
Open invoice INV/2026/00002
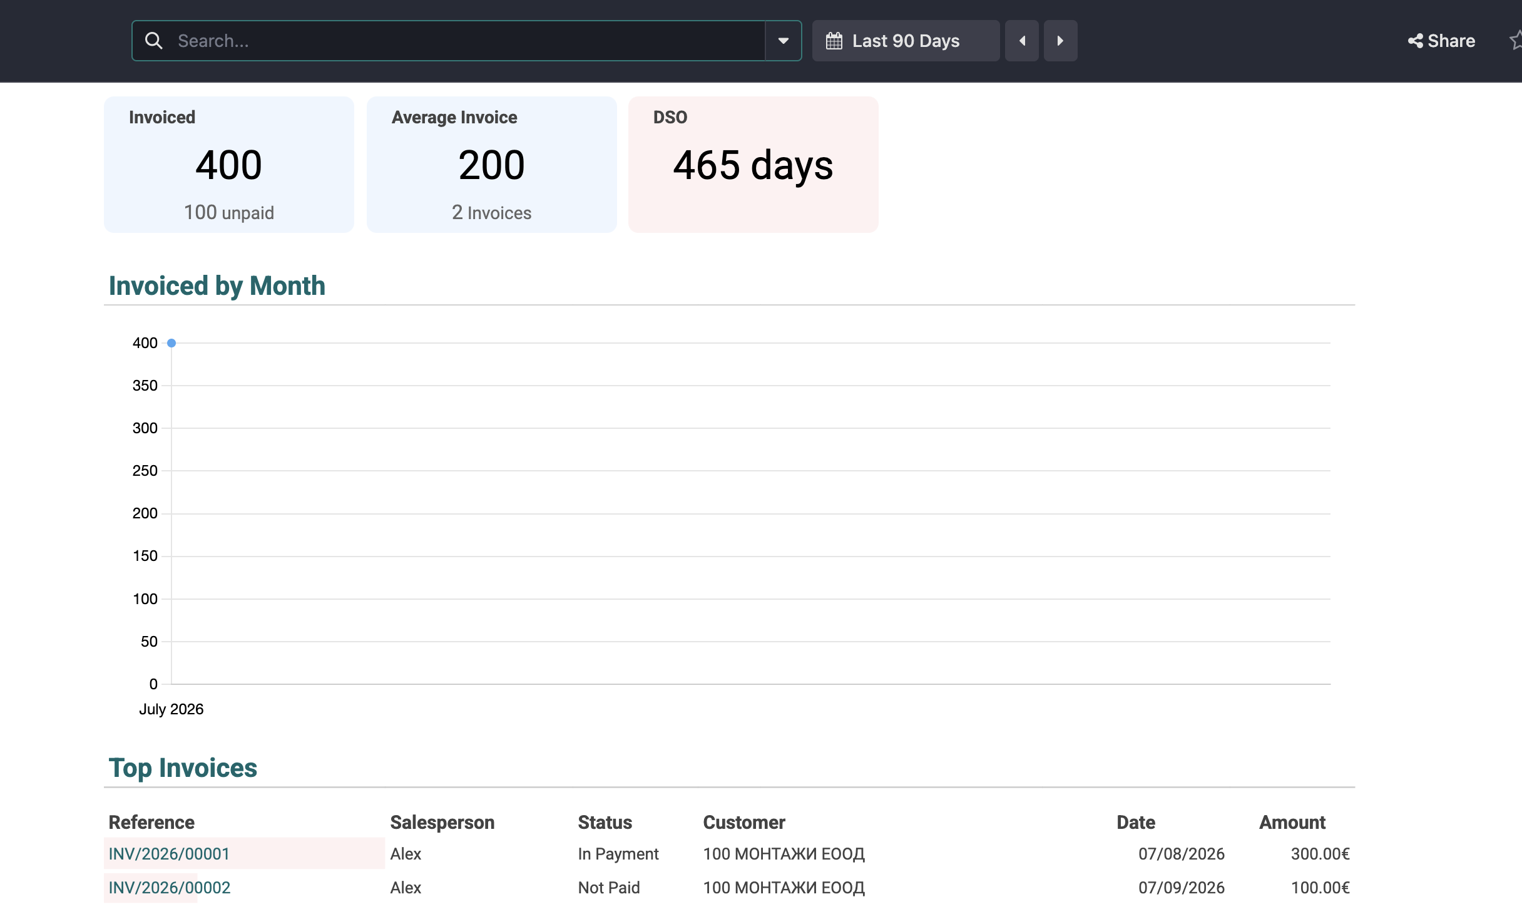coord(170,888)
